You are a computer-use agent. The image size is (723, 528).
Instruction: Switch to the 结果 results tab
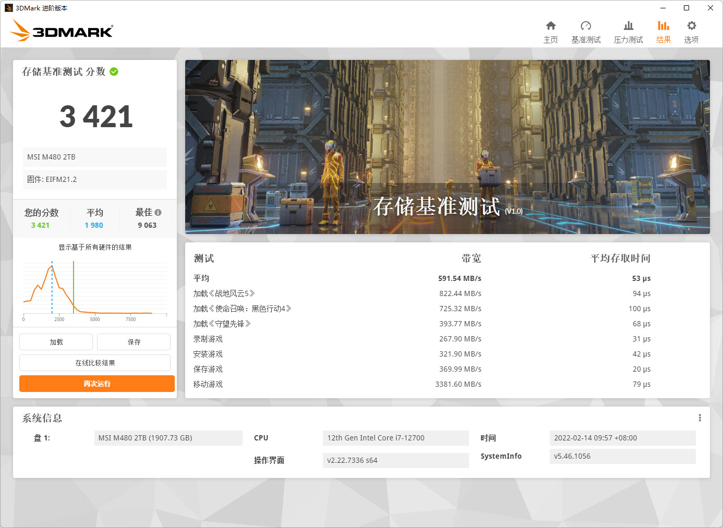pyautogui.click(x=663, y=30)
